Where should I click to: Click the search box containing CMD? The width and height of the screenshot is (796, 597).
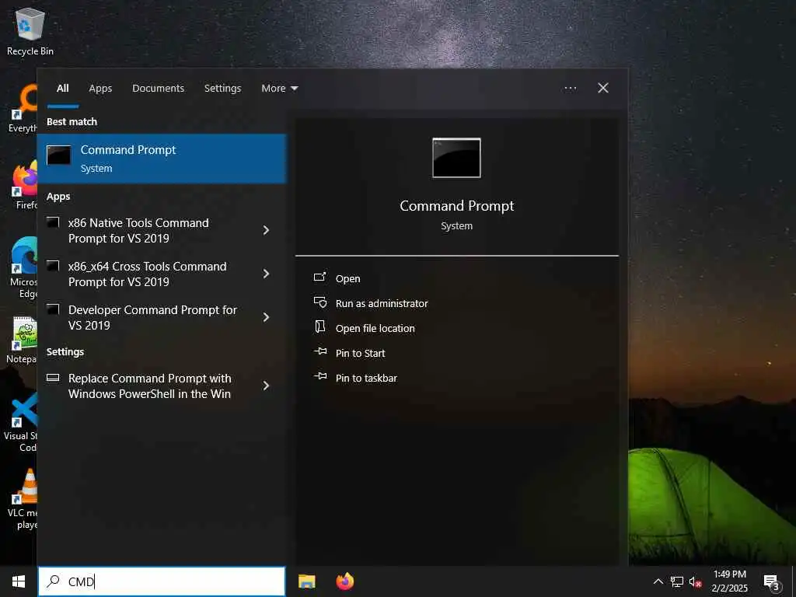tap(162, 581)
